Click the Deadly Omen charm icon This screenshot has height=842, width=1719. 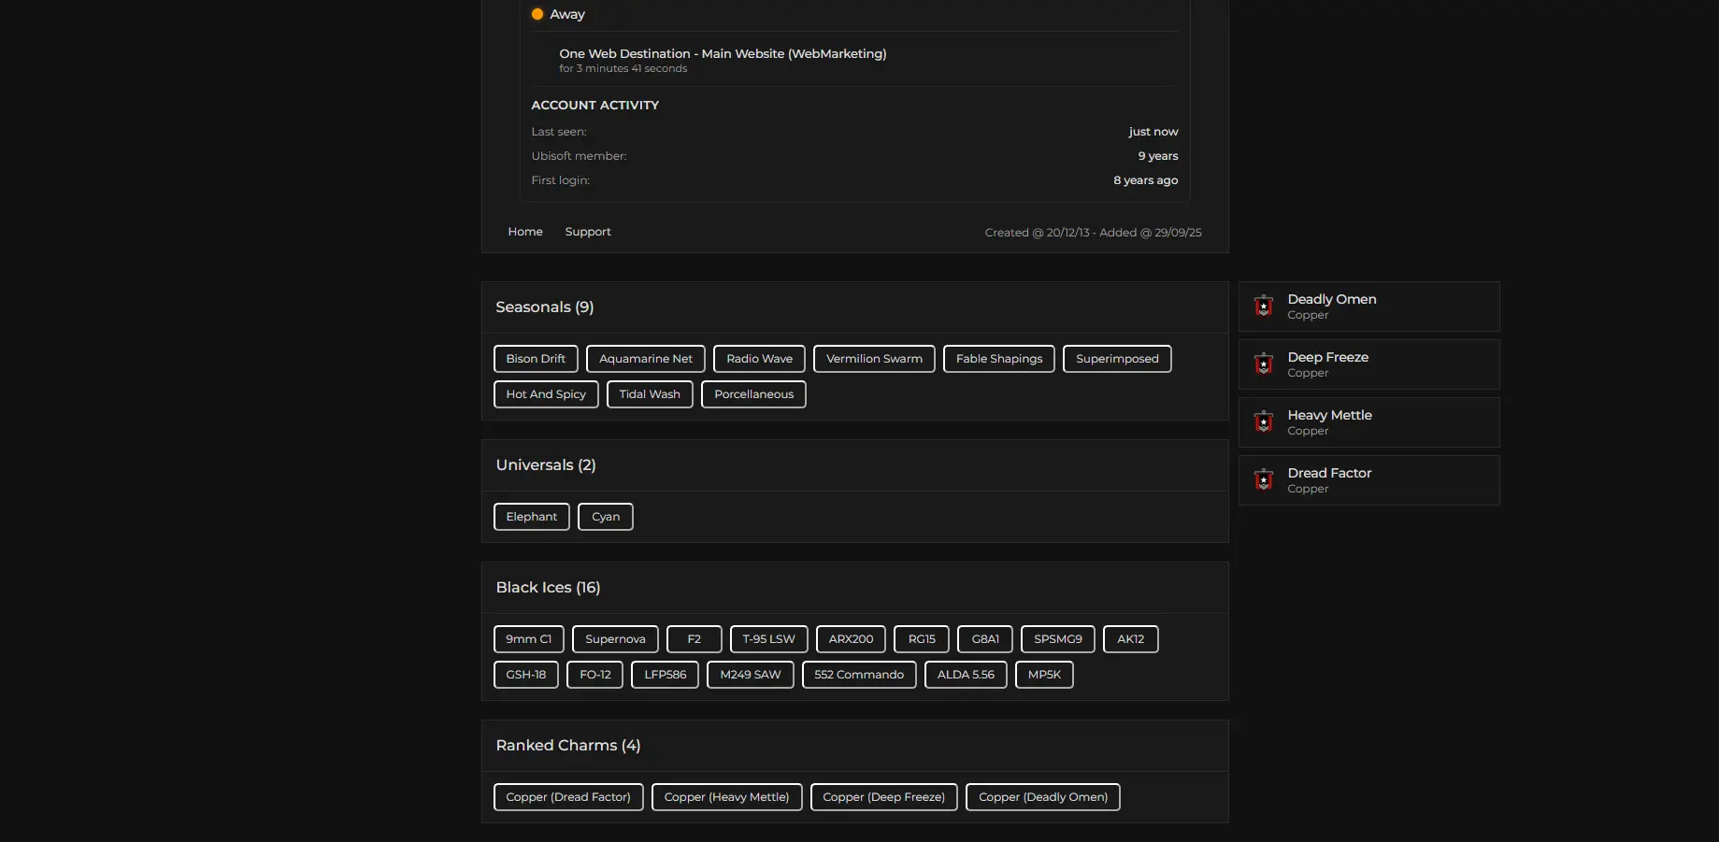pos(1264,307)
